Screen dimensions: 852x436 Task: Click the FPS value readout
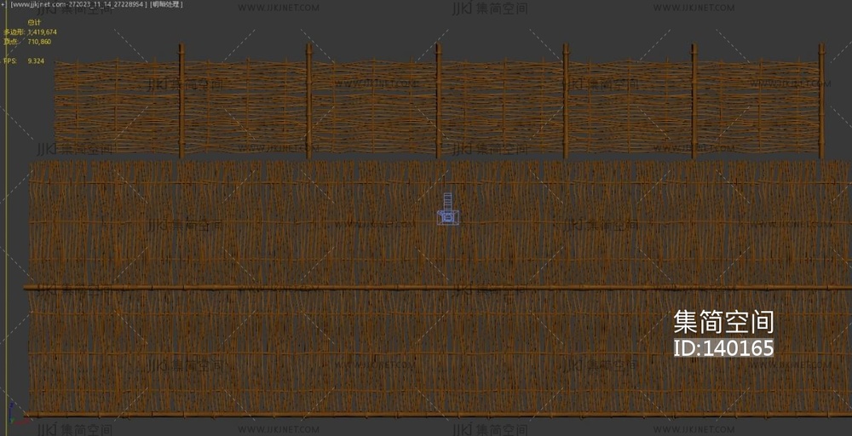[x=36, y=61]
